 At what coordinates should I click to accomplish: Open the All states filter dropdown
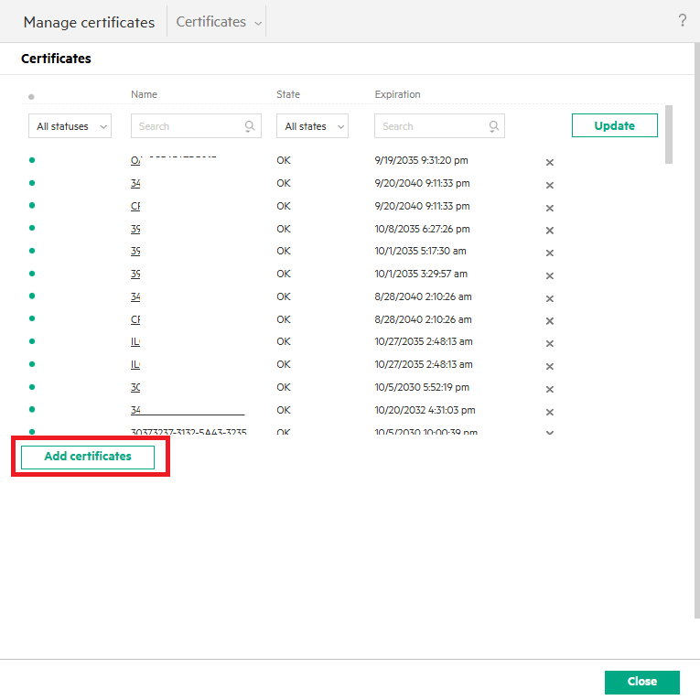(312, 126)
